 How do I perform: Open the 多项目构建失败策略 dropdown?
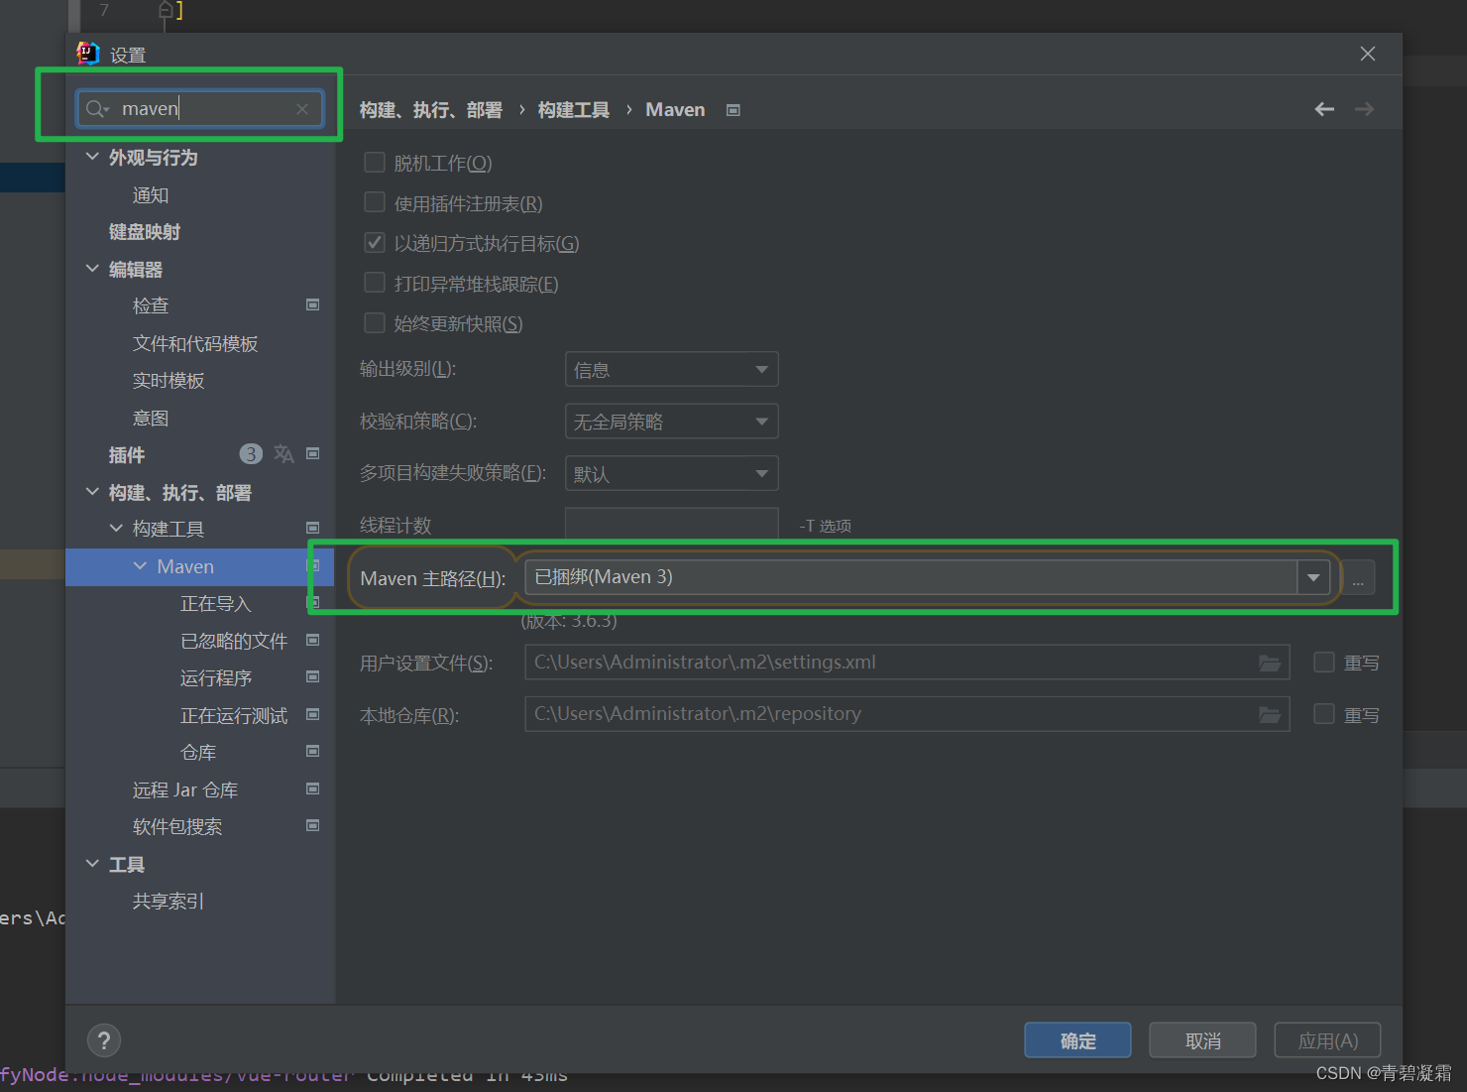pos(671,473)
